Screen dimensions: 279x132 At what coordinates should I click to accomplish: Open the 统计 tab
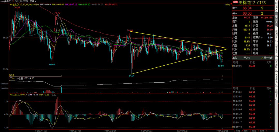(262, 130)
